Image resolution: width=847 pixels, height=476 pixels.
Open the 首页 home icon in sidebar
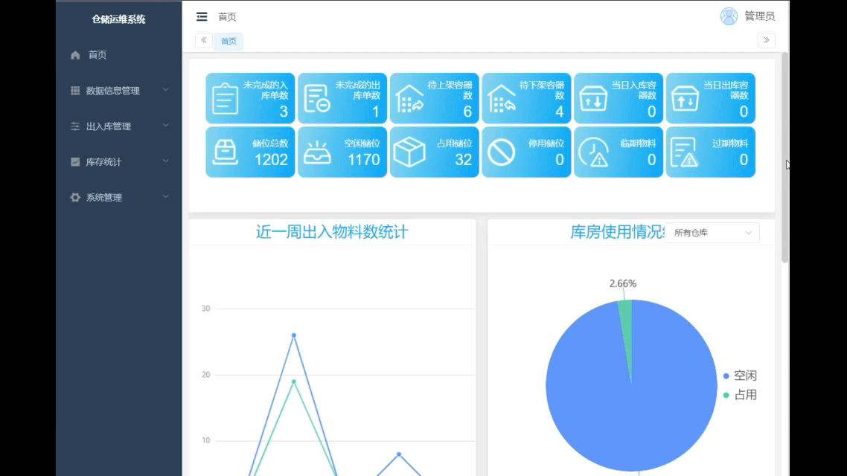75,55
